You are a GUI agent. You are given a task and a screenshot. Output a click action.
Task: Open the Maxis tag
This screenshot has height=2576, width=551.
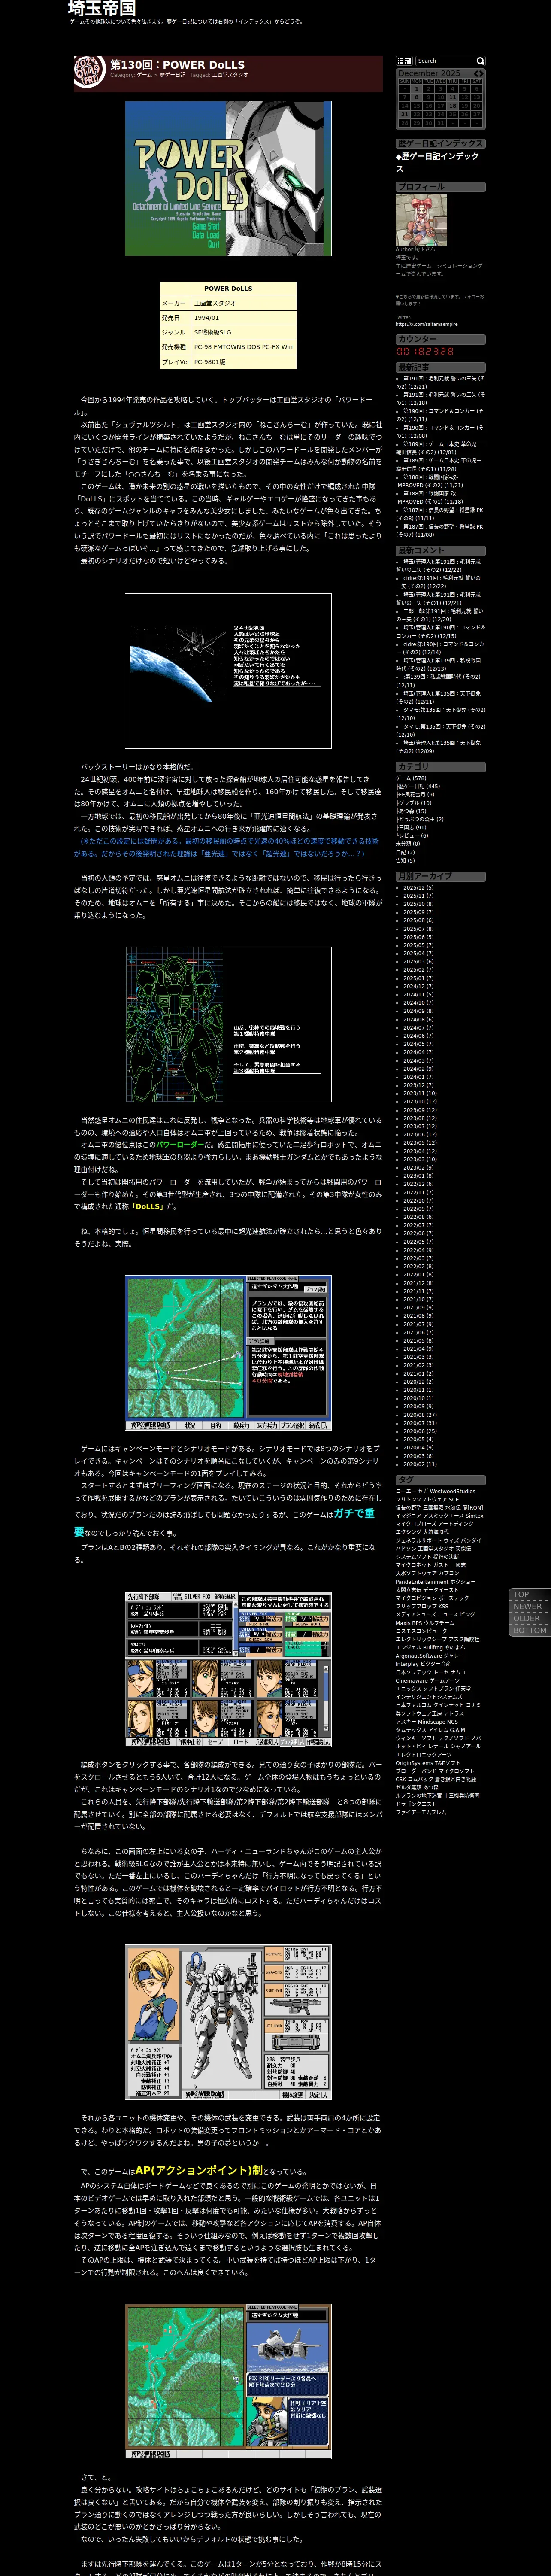pyautogui.click(x=403, y=1622)
